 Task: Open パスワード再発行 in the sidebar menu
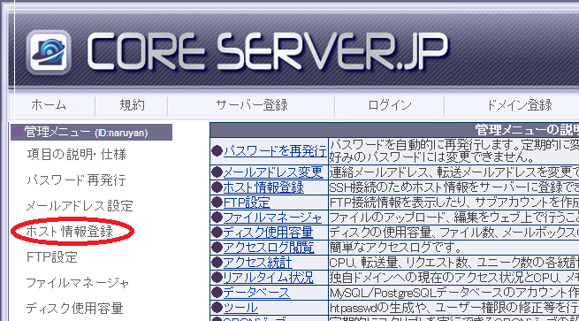[x=76, y=180]
